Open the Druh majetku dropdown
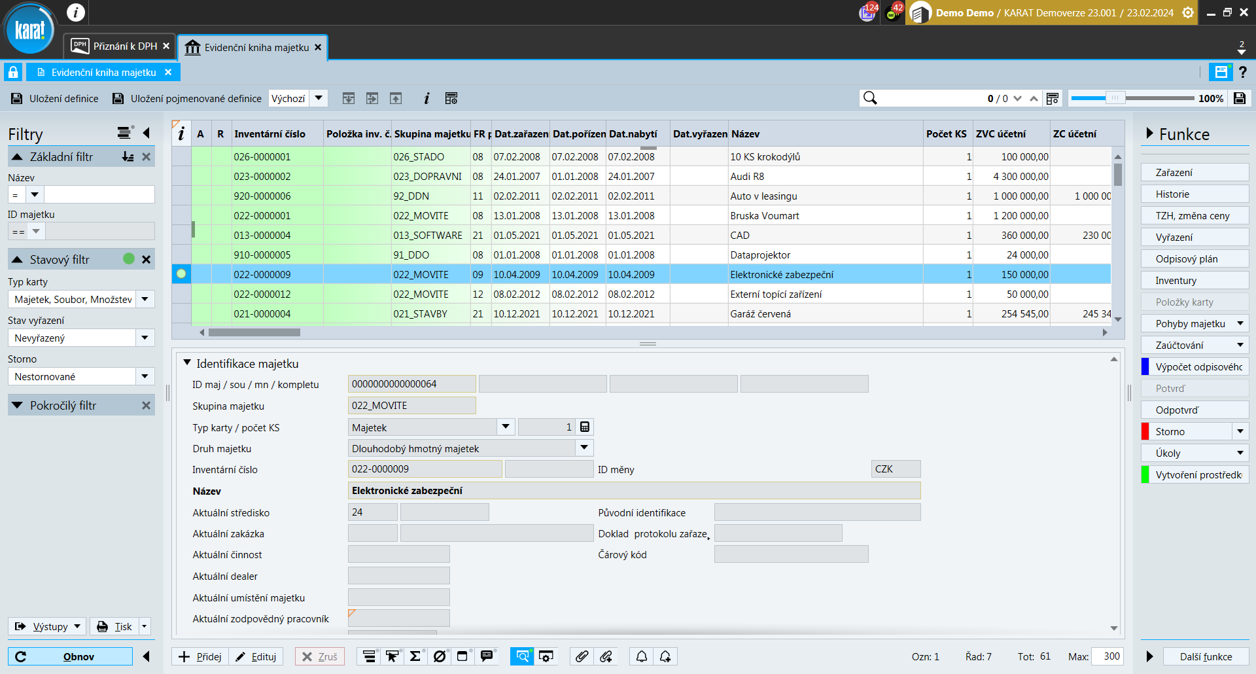This screenshot has height=674, width=1256. [584, 448]
